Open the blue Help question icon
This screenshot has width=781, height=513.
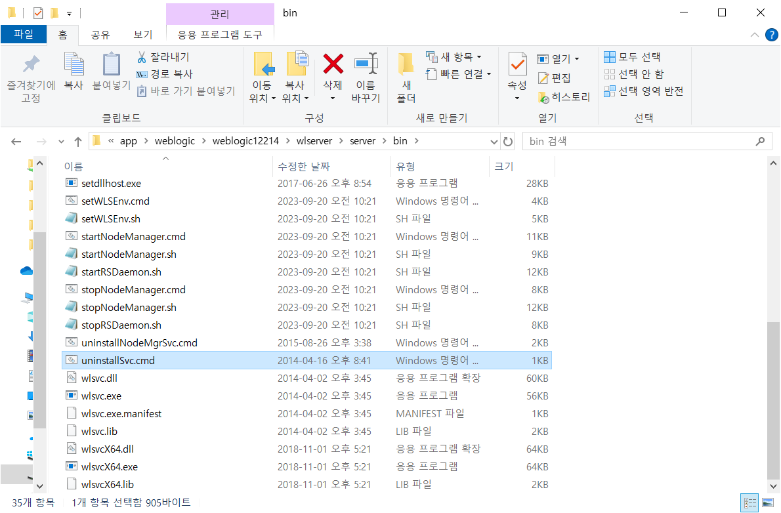tap(772, 35)
